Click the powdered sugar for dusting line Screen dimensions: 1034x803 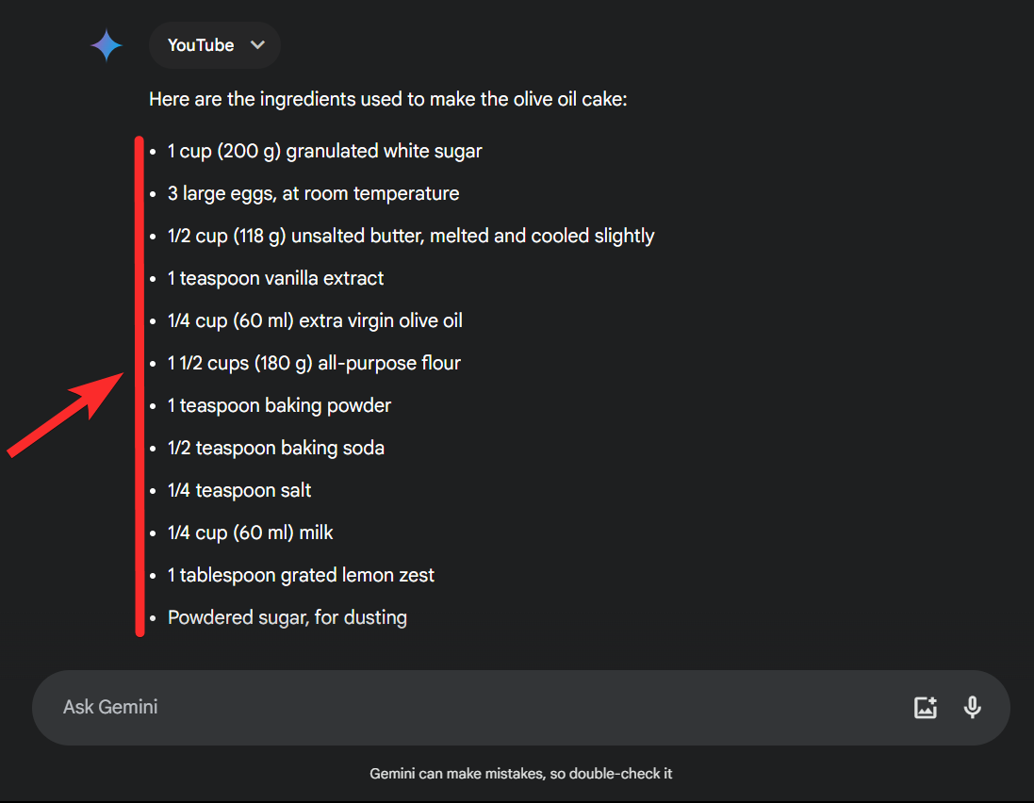[x=287, y=617]
